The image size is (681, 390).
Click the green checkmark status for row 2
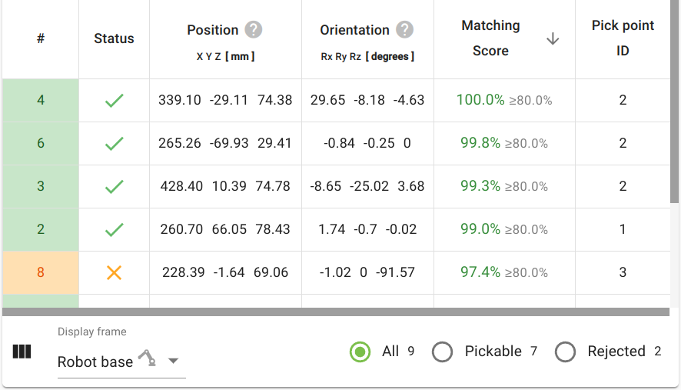point(115,229)
